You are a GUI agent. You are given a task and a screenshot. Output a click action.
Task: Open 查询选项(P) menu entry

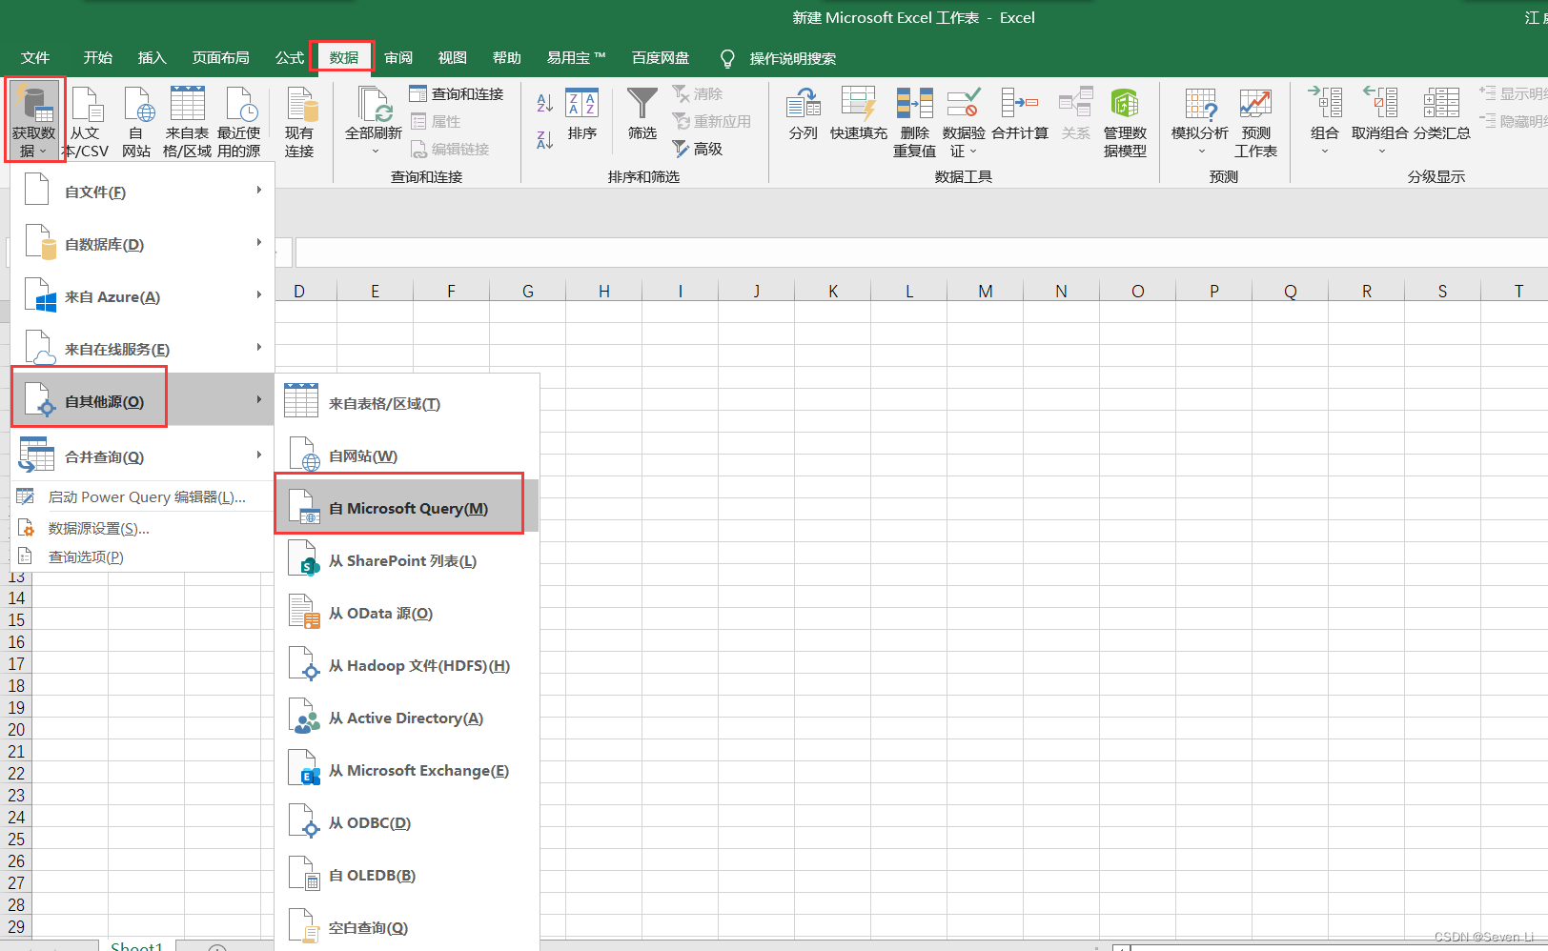pyautogui.click(x=142, y=556)
